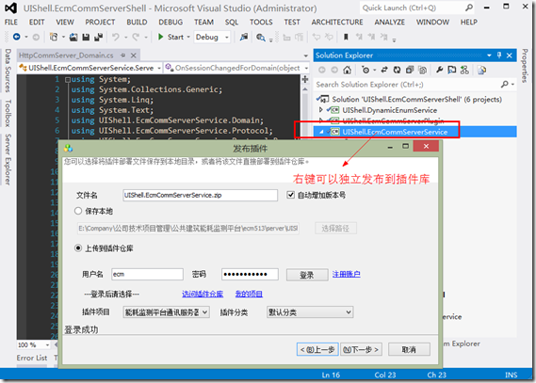Expand the UIShell.DynamicEnumService project node
This screenshot has width=536, height=383.
(x=320, y=110)
